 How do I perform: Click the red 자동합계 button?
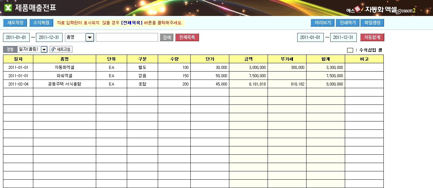click(372, 37)
